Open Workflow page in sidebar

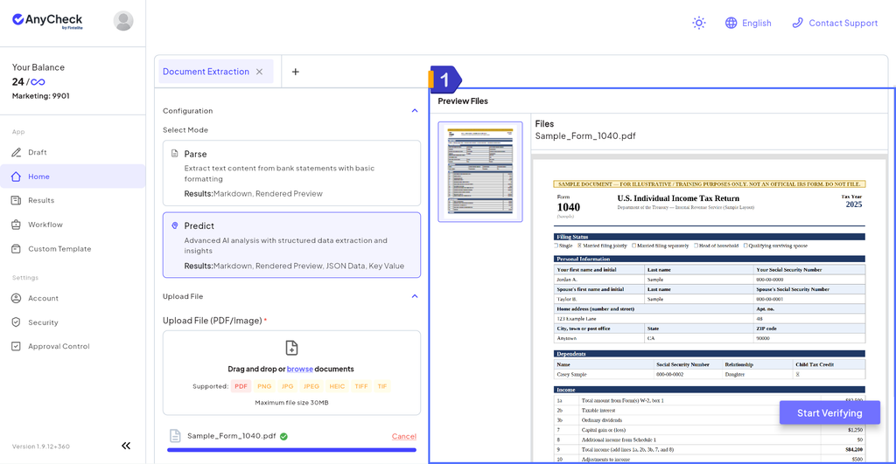tap(73, 225)
